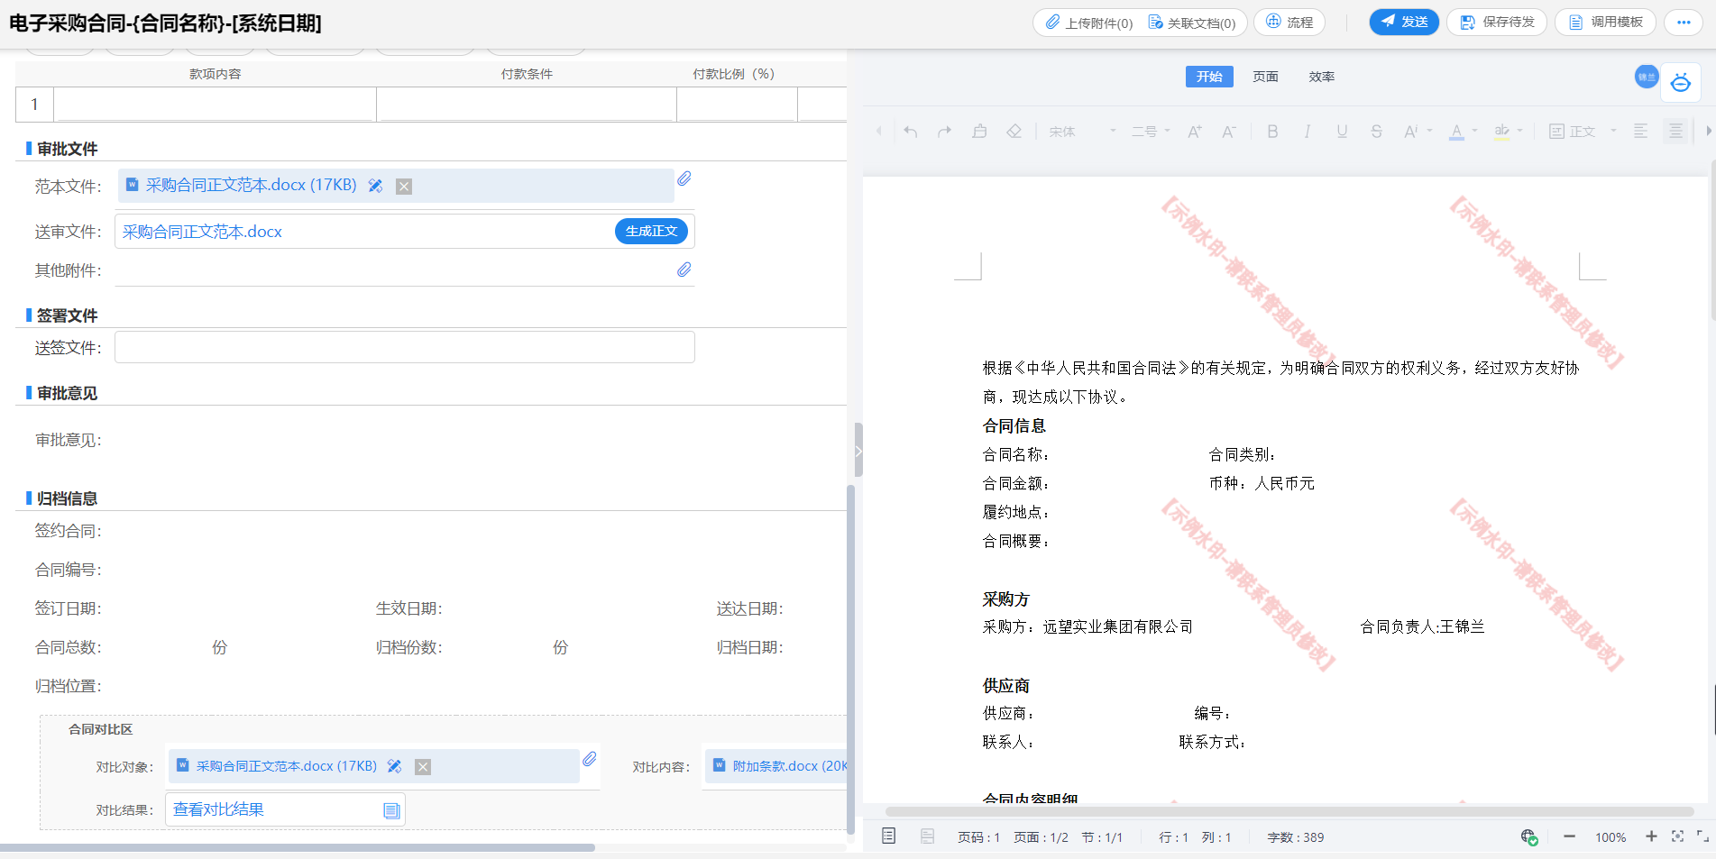Select the format painter tool
The image size is (1716, 859).
pos(979,132)
